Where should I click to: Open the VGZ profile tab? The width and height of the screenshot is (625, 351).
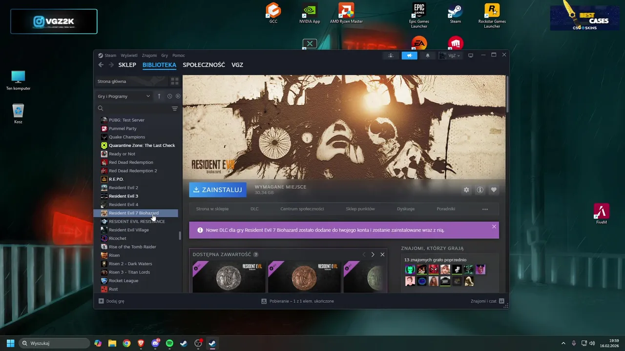(237, 65)
